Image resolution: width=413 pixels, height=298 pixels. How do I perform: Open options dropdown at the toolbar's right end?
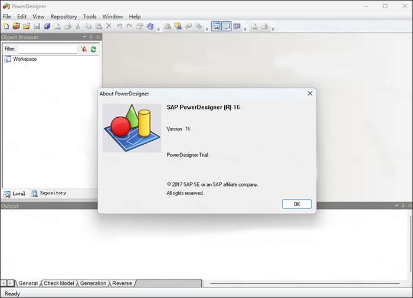[x=273, y=29]
